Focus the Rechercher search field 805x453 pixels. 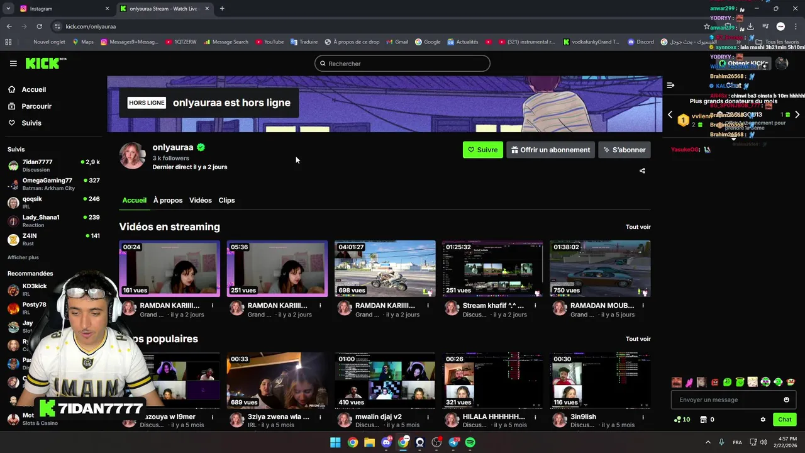click(402, 64)
